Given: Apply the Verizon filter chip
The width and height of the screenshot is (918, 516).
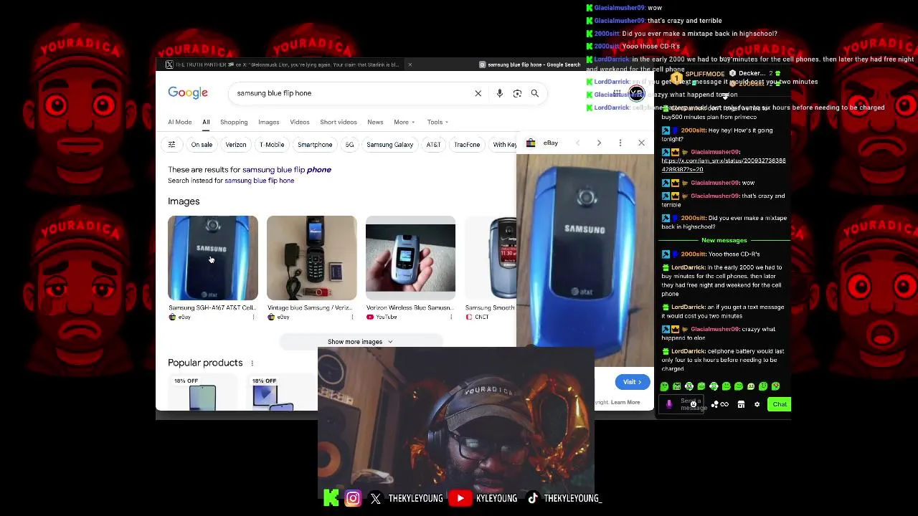Looking at the screenshot, I should [236, 145].
